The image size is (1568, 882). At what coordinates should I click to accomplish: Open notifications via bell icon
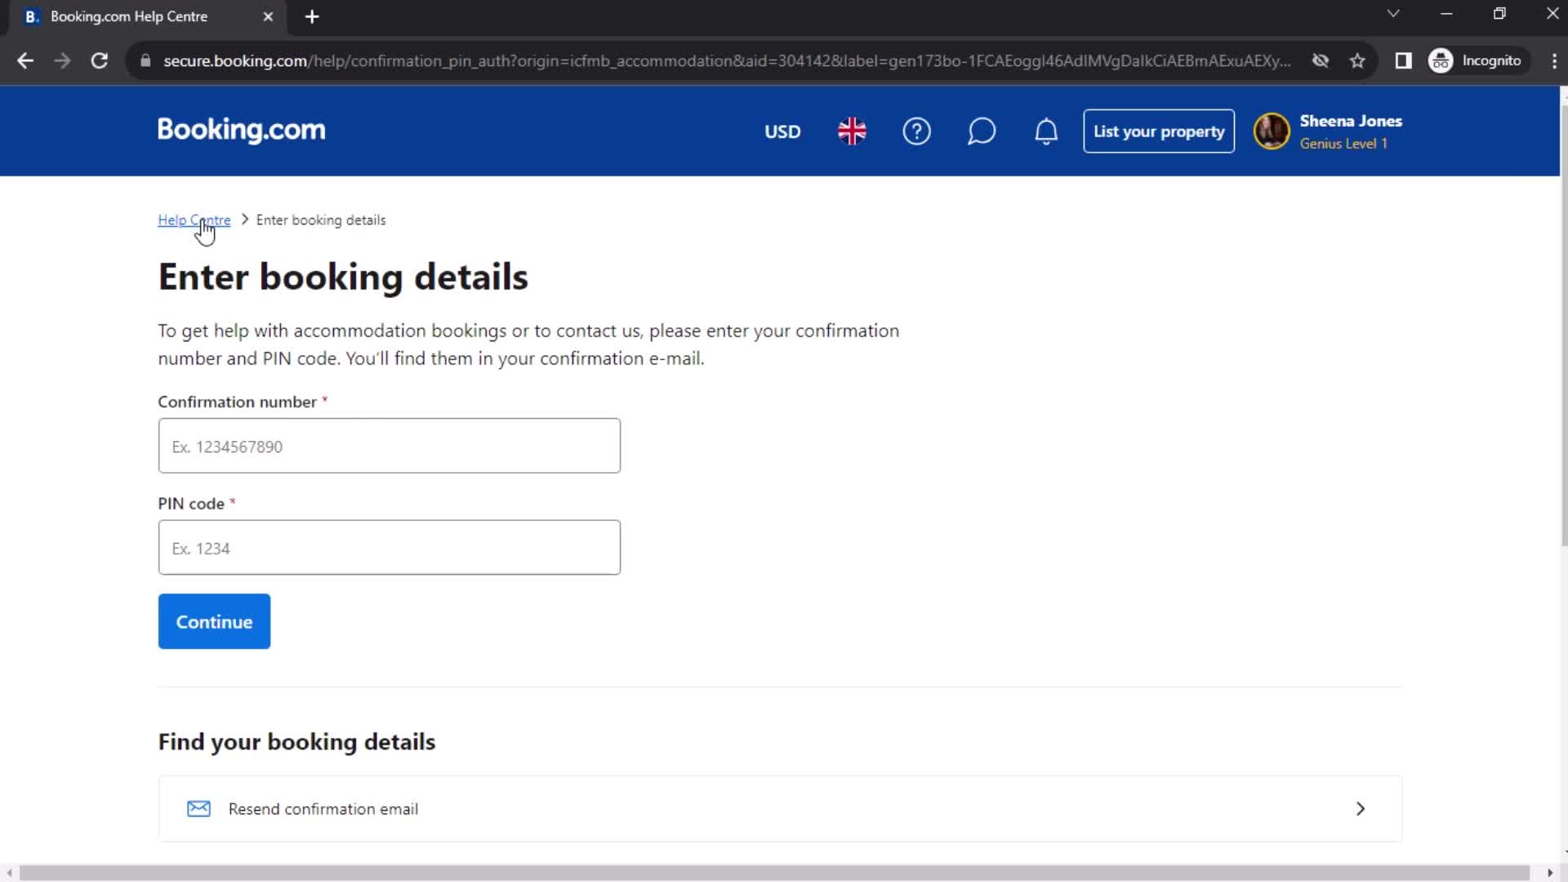pos(1046,131)
